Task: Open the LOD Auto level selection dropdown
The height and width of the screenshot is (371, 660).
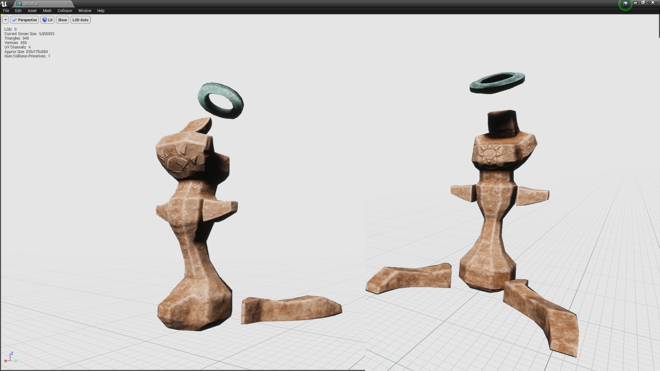Action: point(80,20)
